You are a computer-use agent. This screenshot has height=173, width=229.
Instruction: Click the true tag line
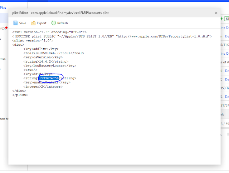pyautogui.click(x=30, y=70)
